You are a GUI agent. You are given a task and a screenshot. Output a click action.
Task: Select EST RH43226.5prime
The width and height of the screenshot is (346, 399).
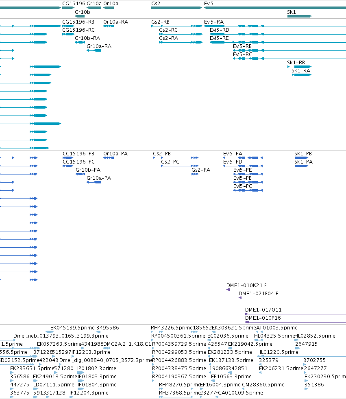coord(172,328)
